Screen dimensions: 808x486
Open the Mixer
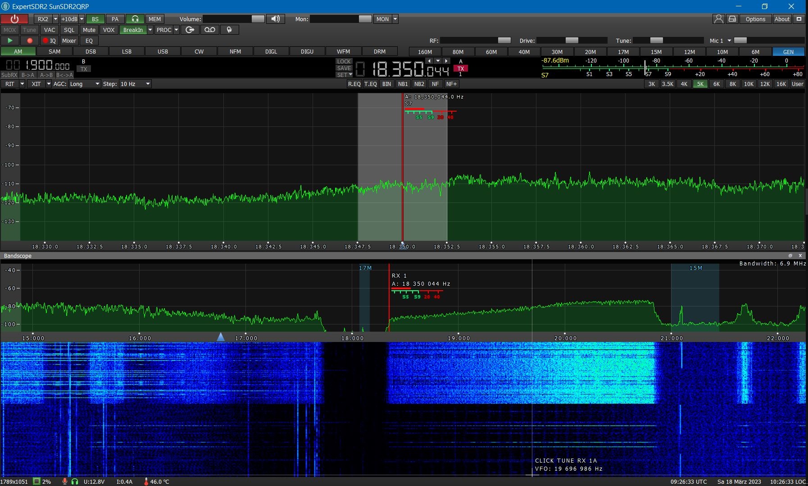pos(69,40)
